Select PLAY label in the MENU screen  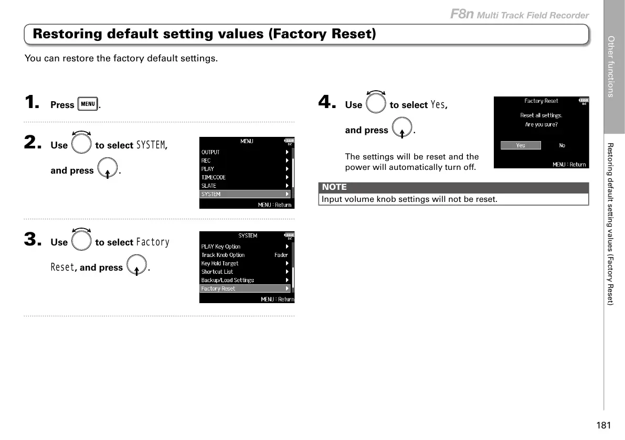pyautogui.click(x=208, y=169)
